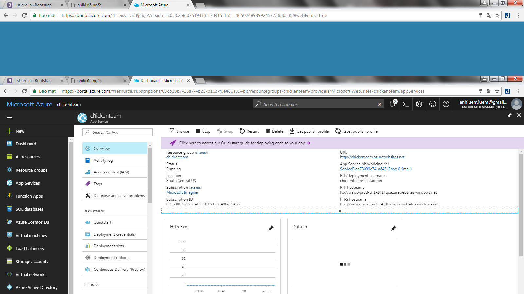Click the Swap toolbar button
The image size is (524, 294).
225,131
